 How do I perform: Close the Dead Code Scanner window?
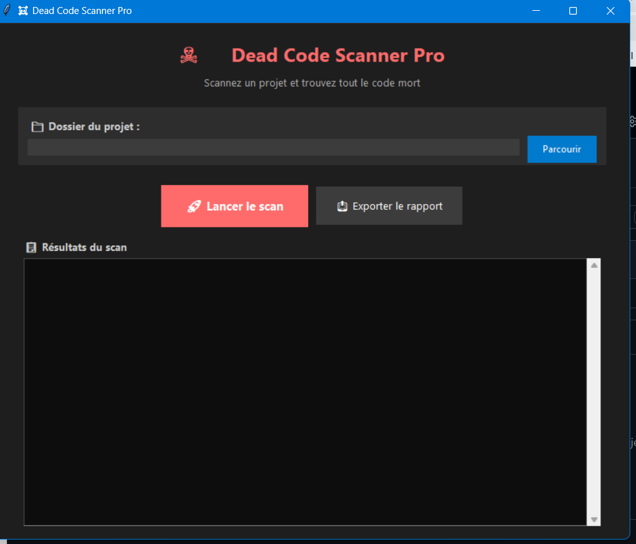[610, 11]
